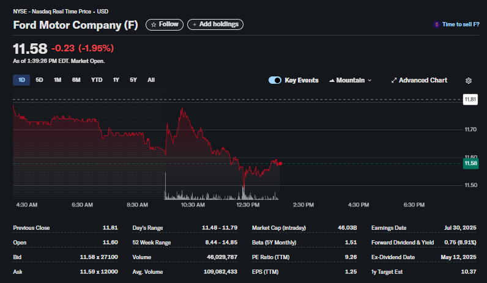The height and width of the screenshot is (283, 487).
Task: Show year-to-date YTD chart
Action: point(97,80)
